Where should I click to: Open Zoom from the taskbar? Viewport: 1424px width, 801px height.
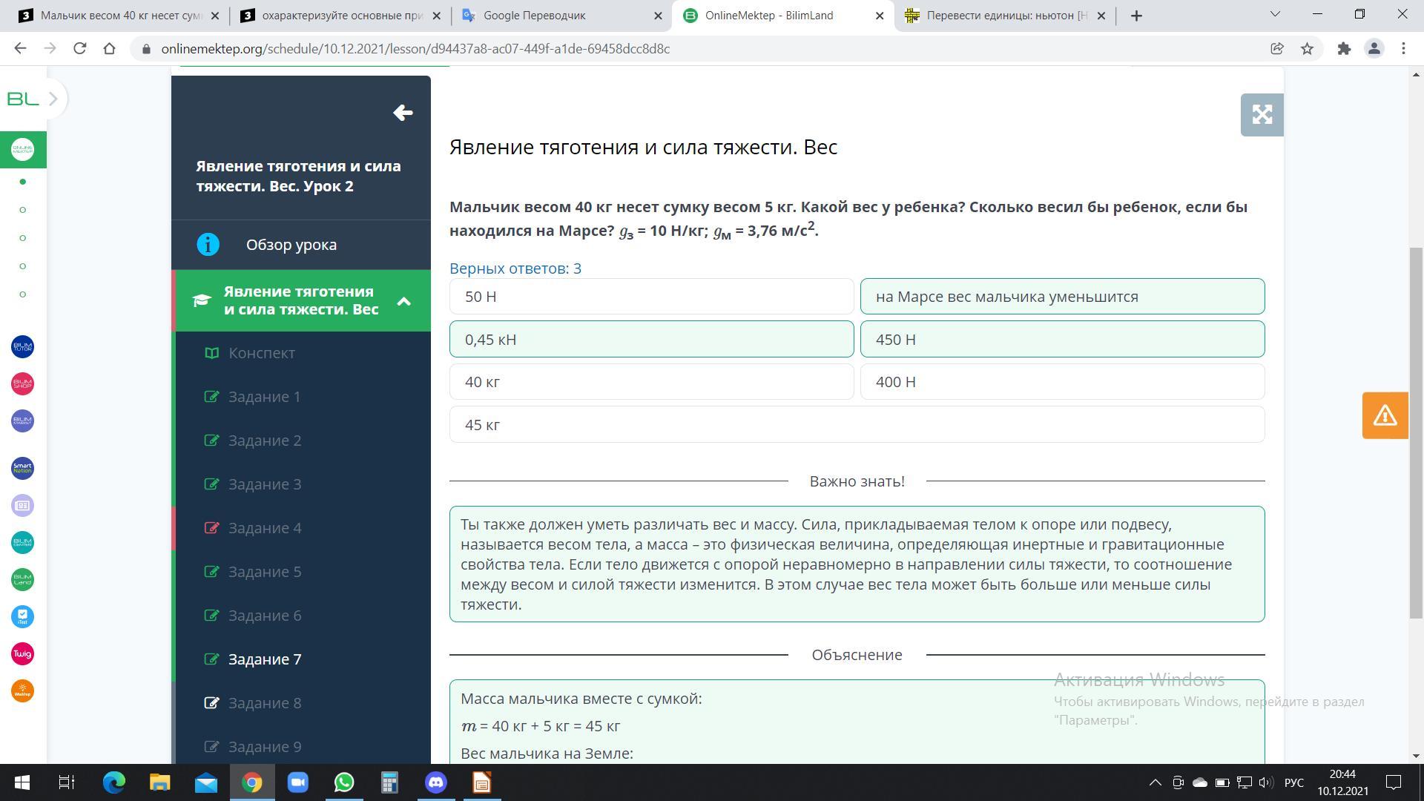[x=298, y=782]
